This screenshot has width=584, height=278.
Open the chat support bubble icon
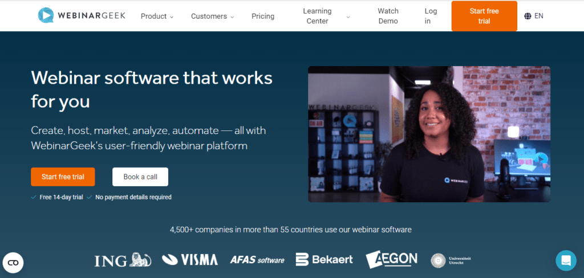[566, 260]
